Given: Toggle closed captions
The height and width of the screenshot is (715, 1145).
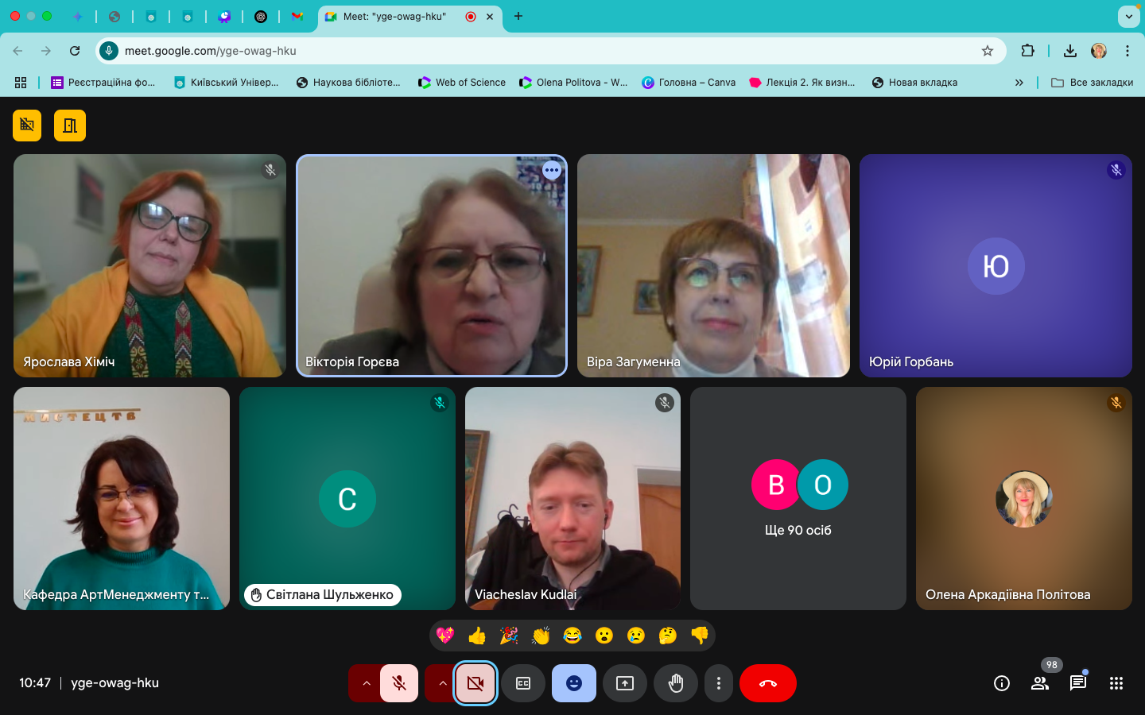Looking at the screenshot, I should pyautogui.click(x=523, y=683).
